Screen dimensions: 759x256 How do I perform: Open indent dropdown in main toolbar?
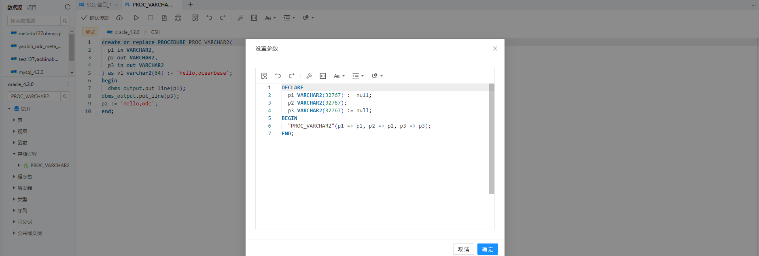pos(289,18)
